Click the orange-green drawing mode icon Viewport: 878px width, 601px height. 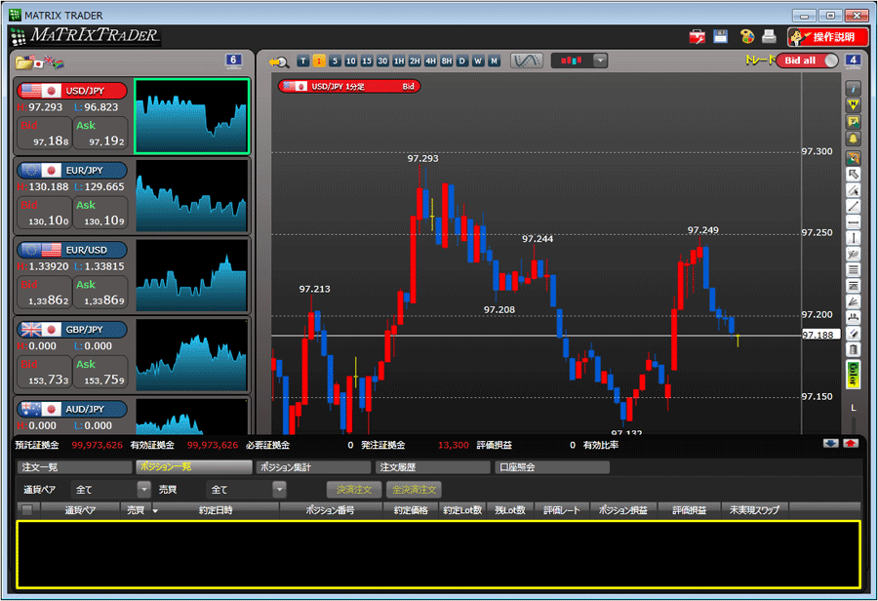853,158
